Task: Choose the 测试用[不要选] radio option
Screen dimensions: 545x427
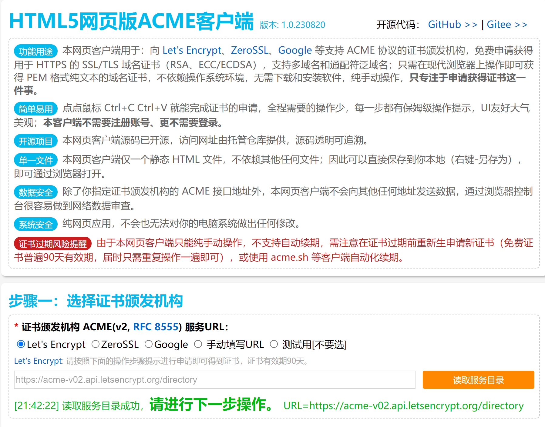Action: 274,344
